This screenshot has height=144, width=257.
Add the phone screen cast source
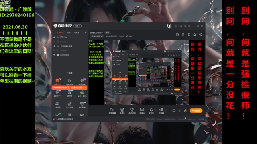132,111
